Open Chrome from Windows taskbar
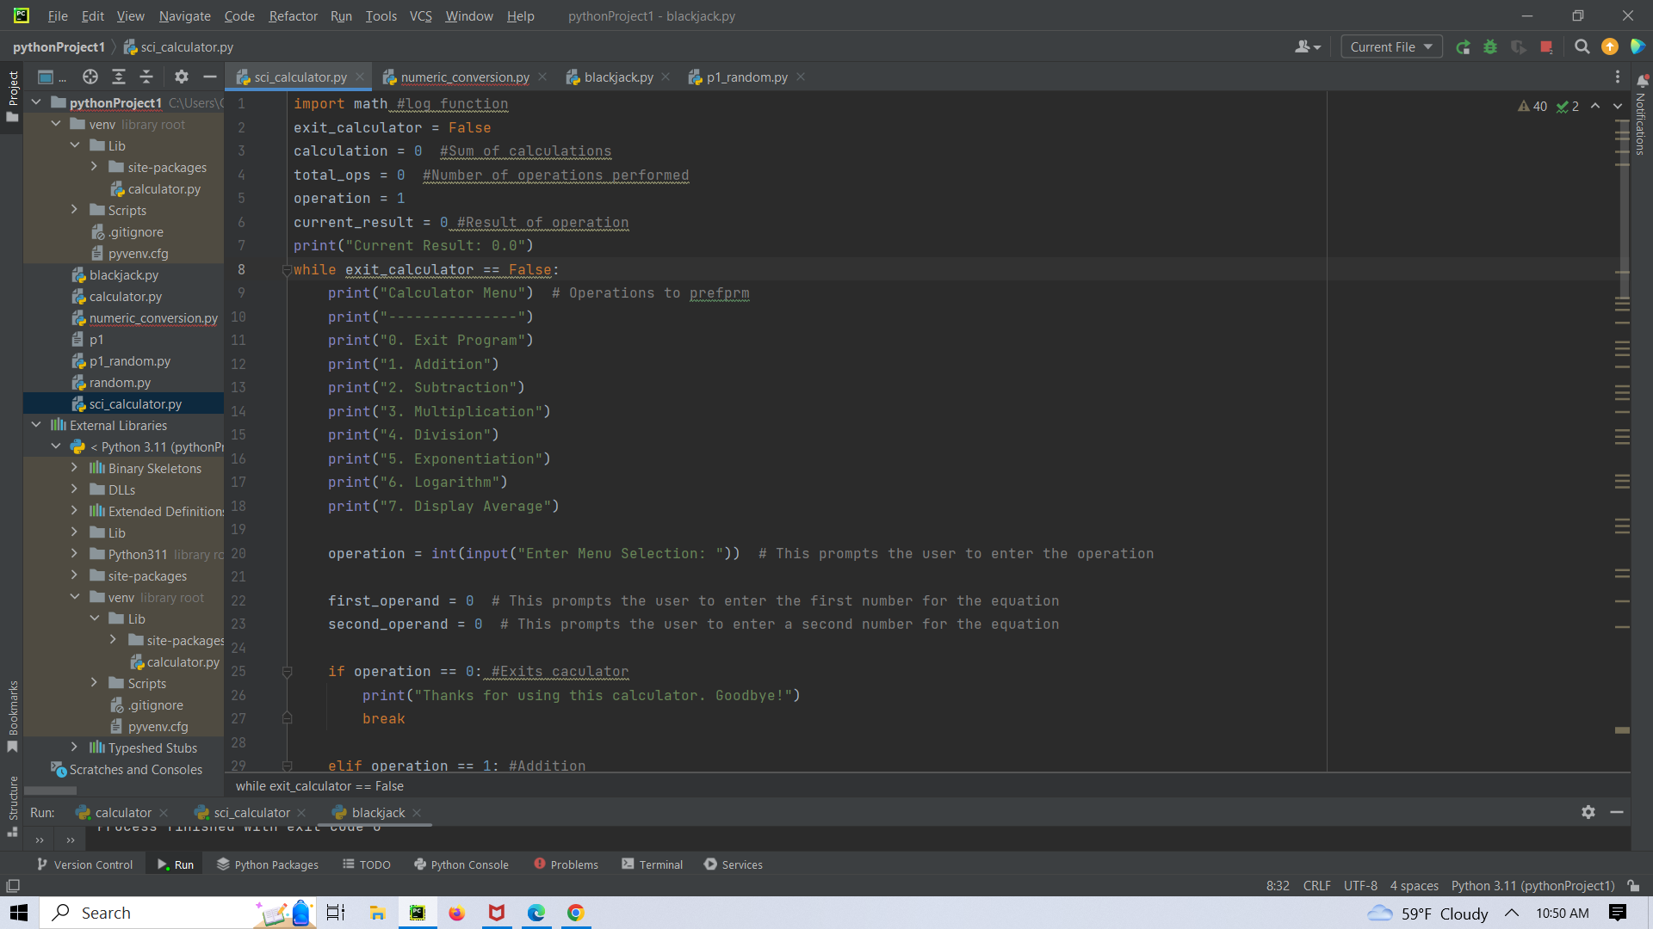1653x929 pixels. [576, 913]
